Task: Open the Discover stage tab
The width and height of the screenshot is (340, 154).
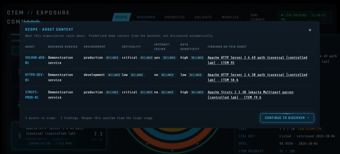Action: pos(146,17)
